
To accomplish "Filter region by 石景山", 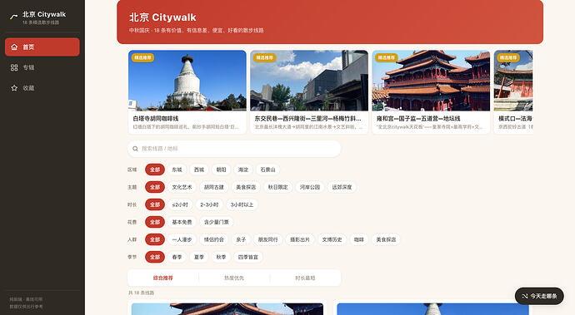I will [x=267, y=170].
